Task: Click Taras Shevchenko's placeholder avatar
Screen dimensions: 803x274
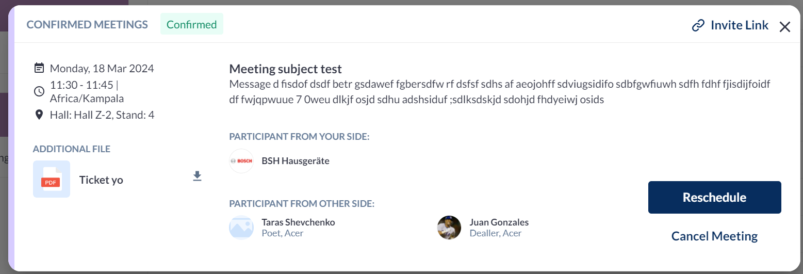Action: point(241,228)
